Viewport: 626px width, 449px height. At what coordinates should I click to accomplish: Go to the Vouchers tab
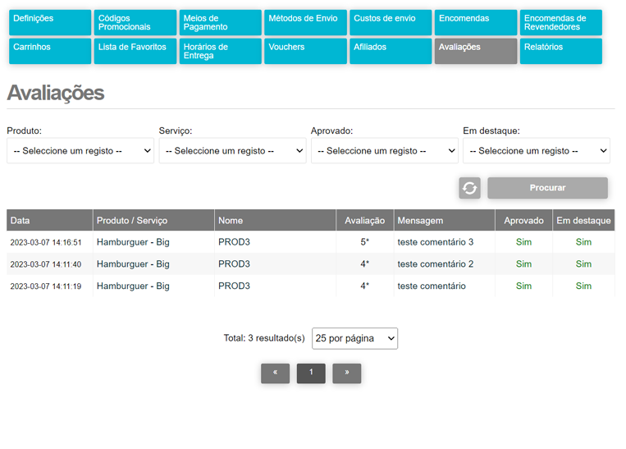[305, 51]
